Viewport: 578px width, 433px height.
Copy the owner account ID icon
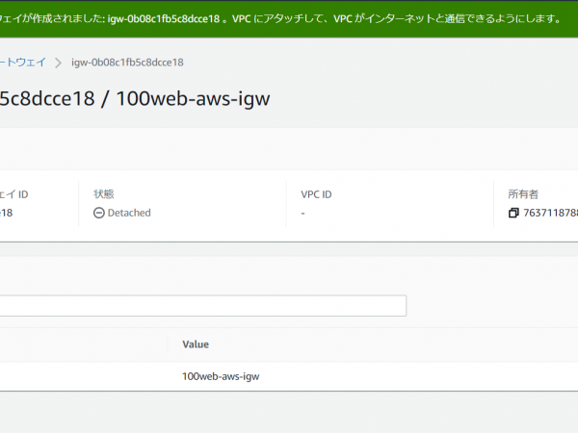point(513,213)
